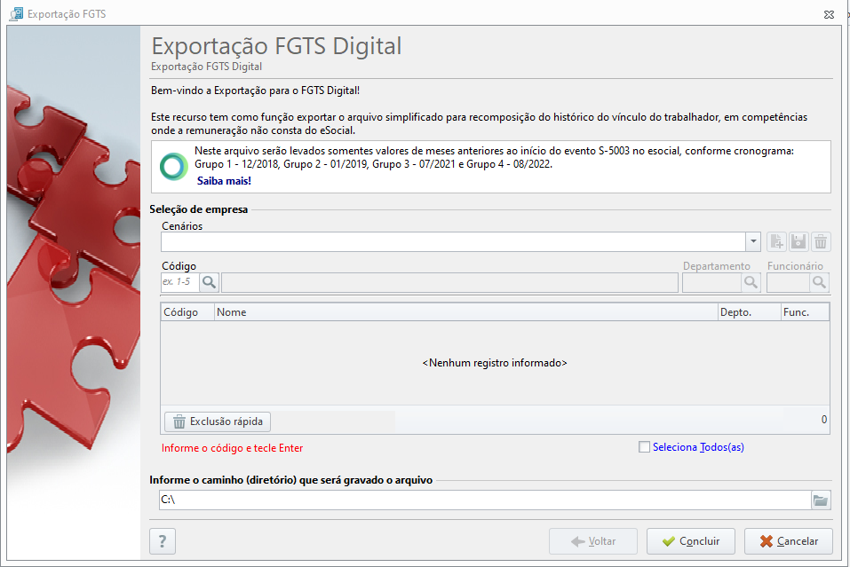Focus the Funcionário input field
Viewport: 850px width, 567px height.
coord(788,282)
